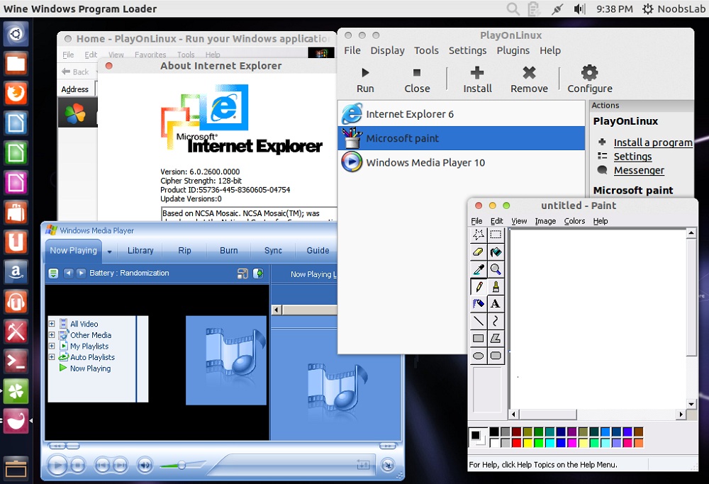Expand the Auto Playlists tree node
Viewport: 709px width, 484px height.
pyautogui.click(x=52, y=357)
